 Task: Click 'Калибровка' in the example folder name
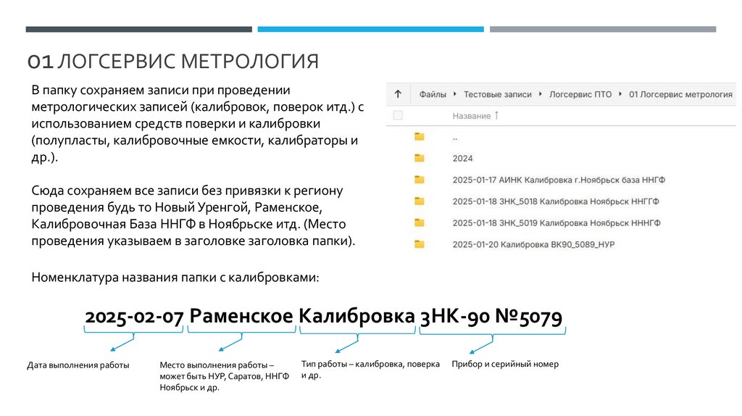point(357,316)
